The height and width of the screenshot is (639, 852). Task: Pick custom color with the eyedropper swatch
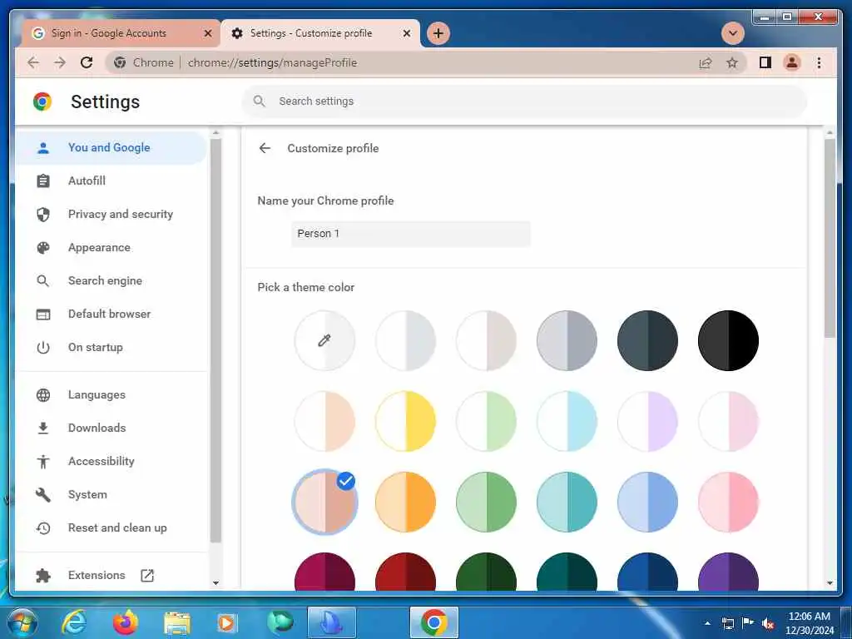tap(324, 340)
